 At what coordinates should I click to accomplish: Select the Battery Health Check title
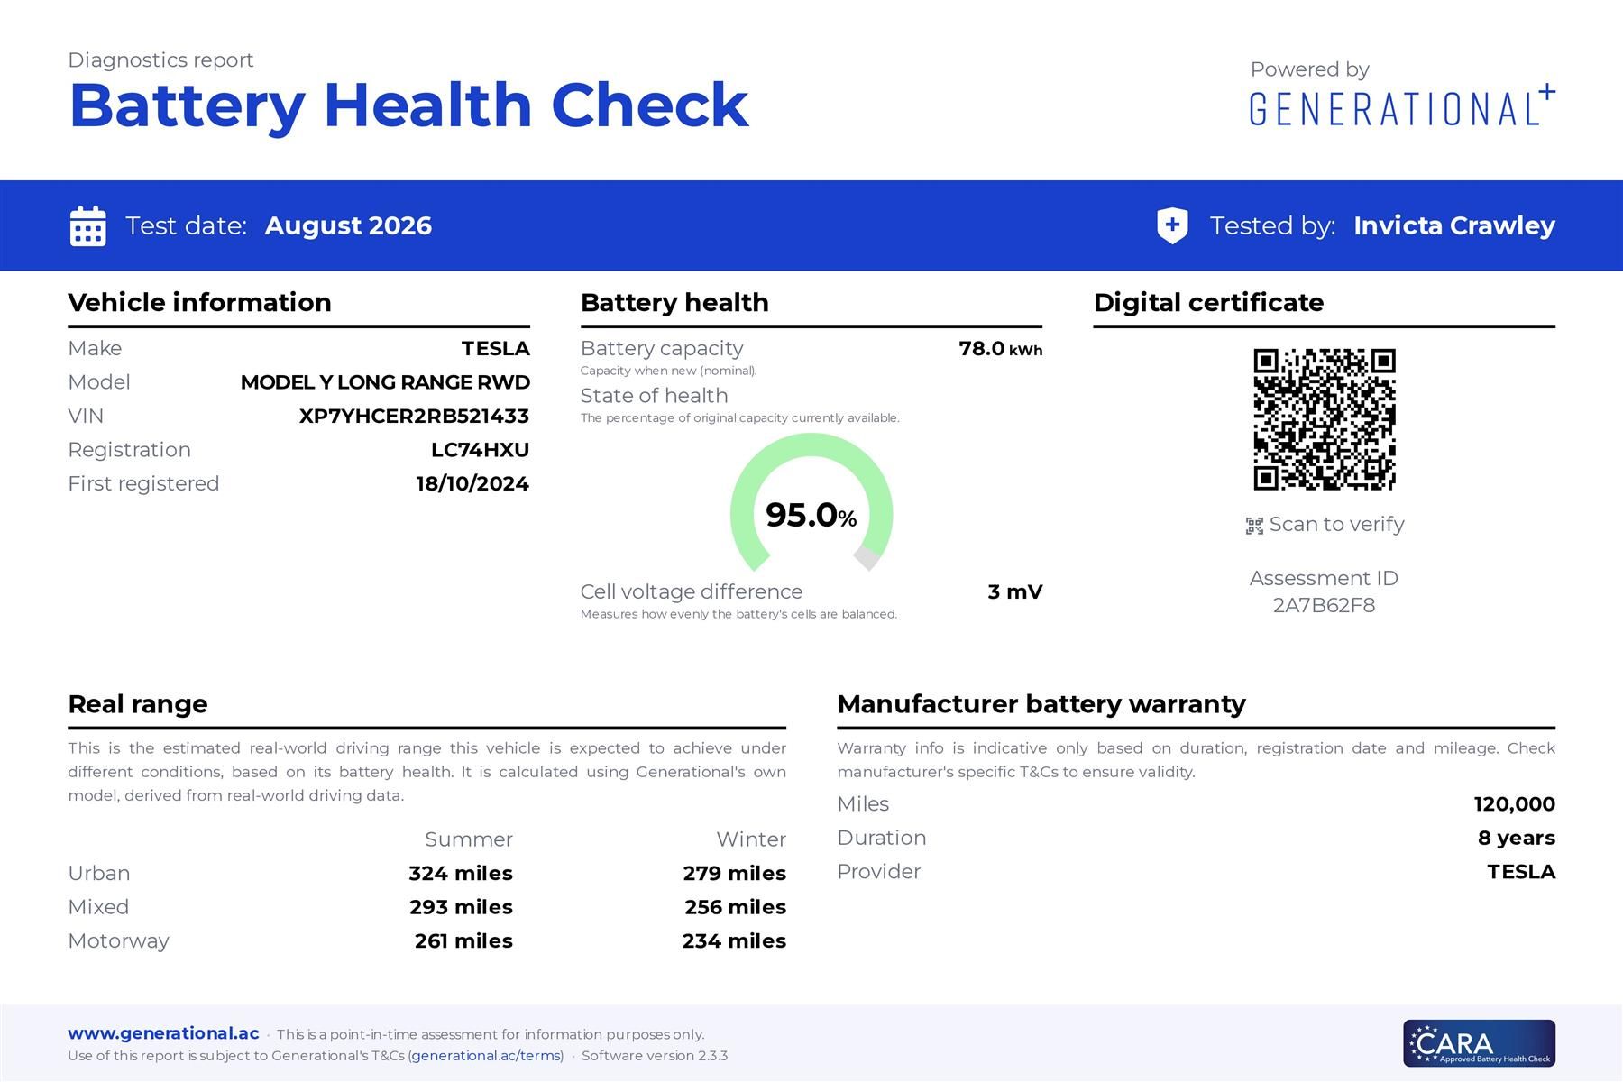coord(408,106)
